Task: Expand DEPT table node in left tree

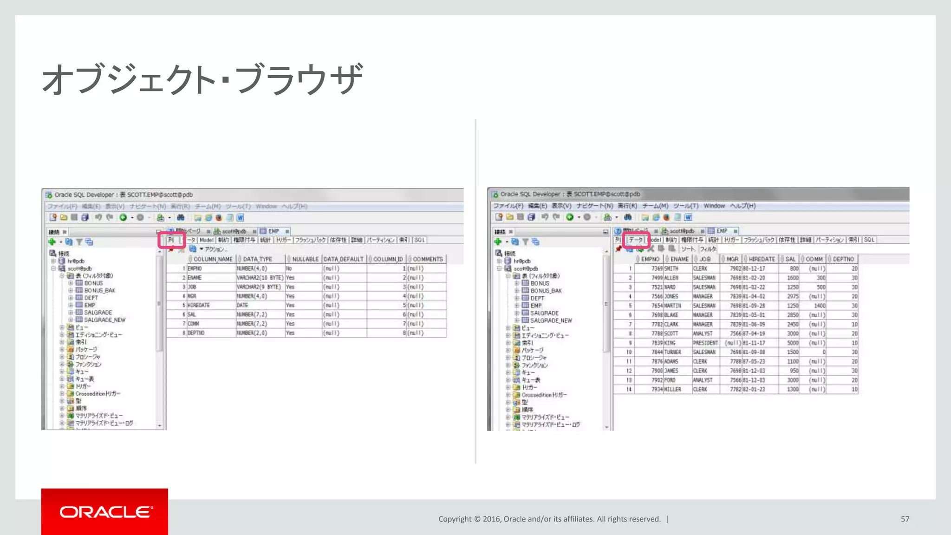Action: 71,298
